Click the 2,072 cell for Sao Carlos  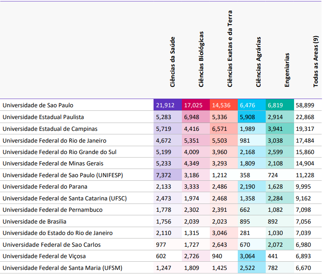[x=280, y=245]
